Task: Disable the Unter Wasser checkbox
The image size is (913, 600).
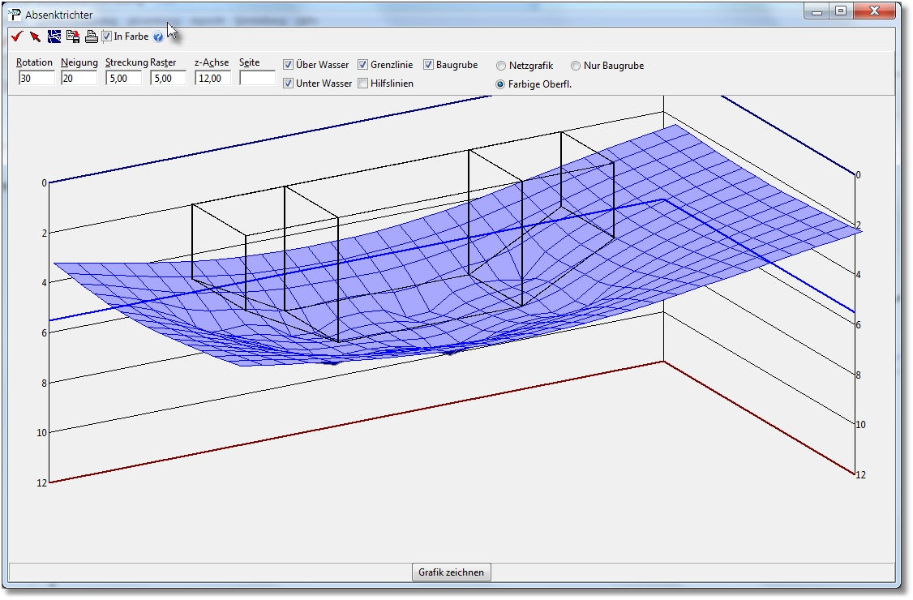Action: [x=288, y=84]
